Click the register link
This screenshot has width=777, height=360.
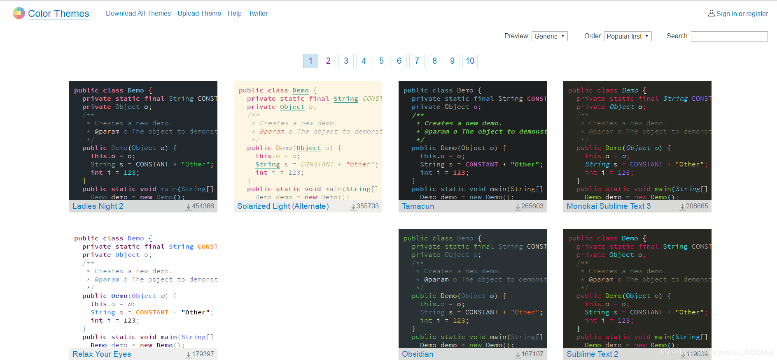coord(757,14)
